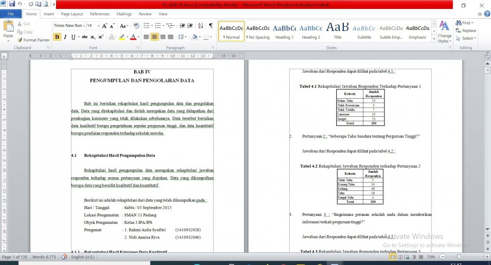Shrink the font size

click(x=112, y=26)
